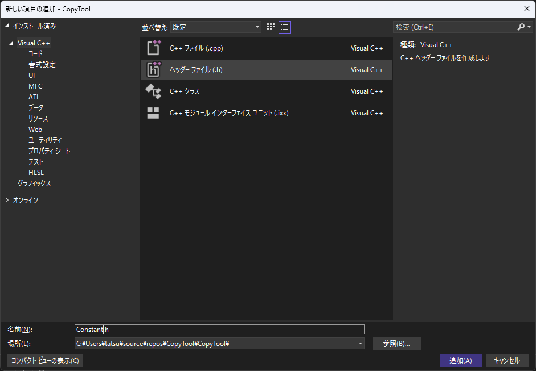Image resolution: width=536 pixels, height=371 pixels.
Task: Select the グラフィックス category
Action: (34, 184)
